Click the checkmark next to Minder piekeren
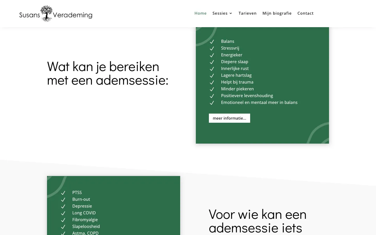This screenshot has height=235, width=376. click(x=212, y=89)
